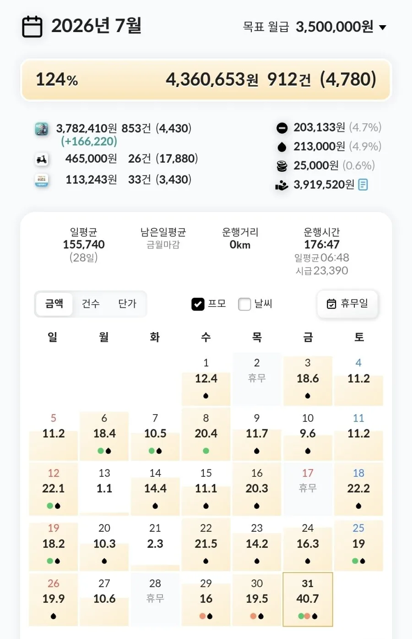Expand the 목표 월급 dropdown arrow
The height and width of the screenshot is (639, 412).
(x=383, y=27)
